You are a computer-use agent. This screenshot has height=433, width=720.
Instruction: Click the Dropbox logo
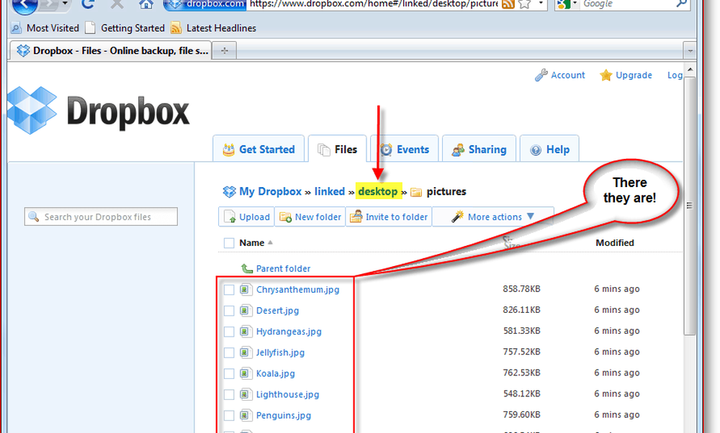(99, 111)
